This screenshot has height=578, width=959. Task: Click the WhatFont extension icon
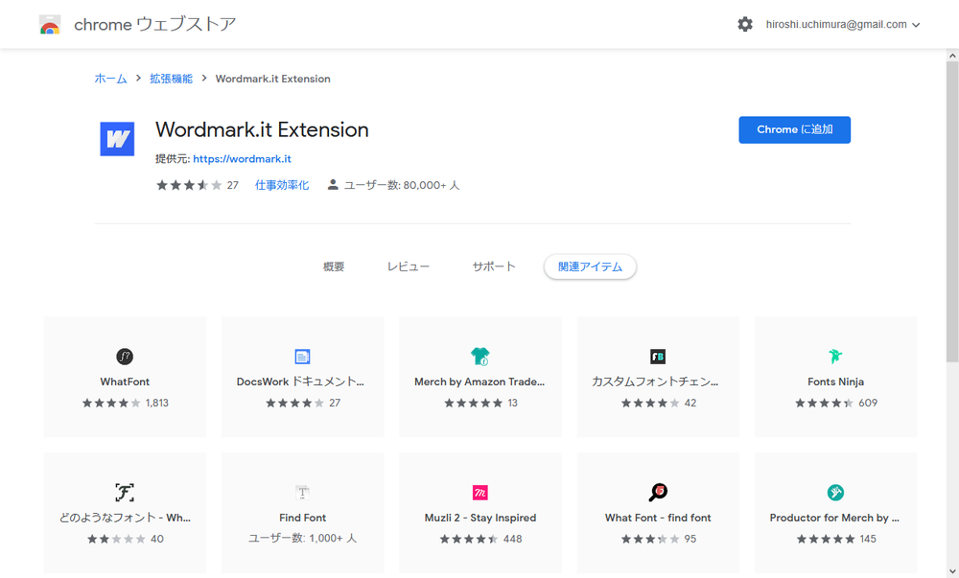[x=125, y=357]
